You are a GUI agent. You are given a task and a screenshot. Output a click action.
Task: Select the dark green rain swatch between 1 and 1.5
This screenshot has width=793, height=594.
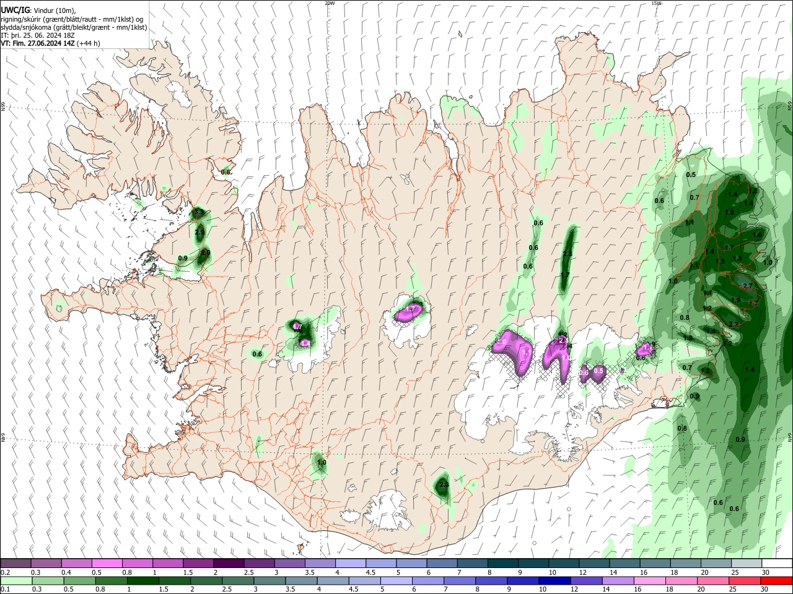coord(142,581)
